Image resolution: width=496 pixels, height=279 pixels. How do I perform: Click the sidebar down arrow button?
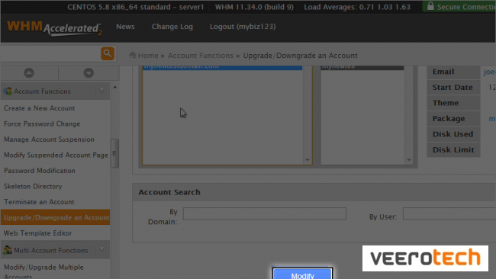point(89,73)
